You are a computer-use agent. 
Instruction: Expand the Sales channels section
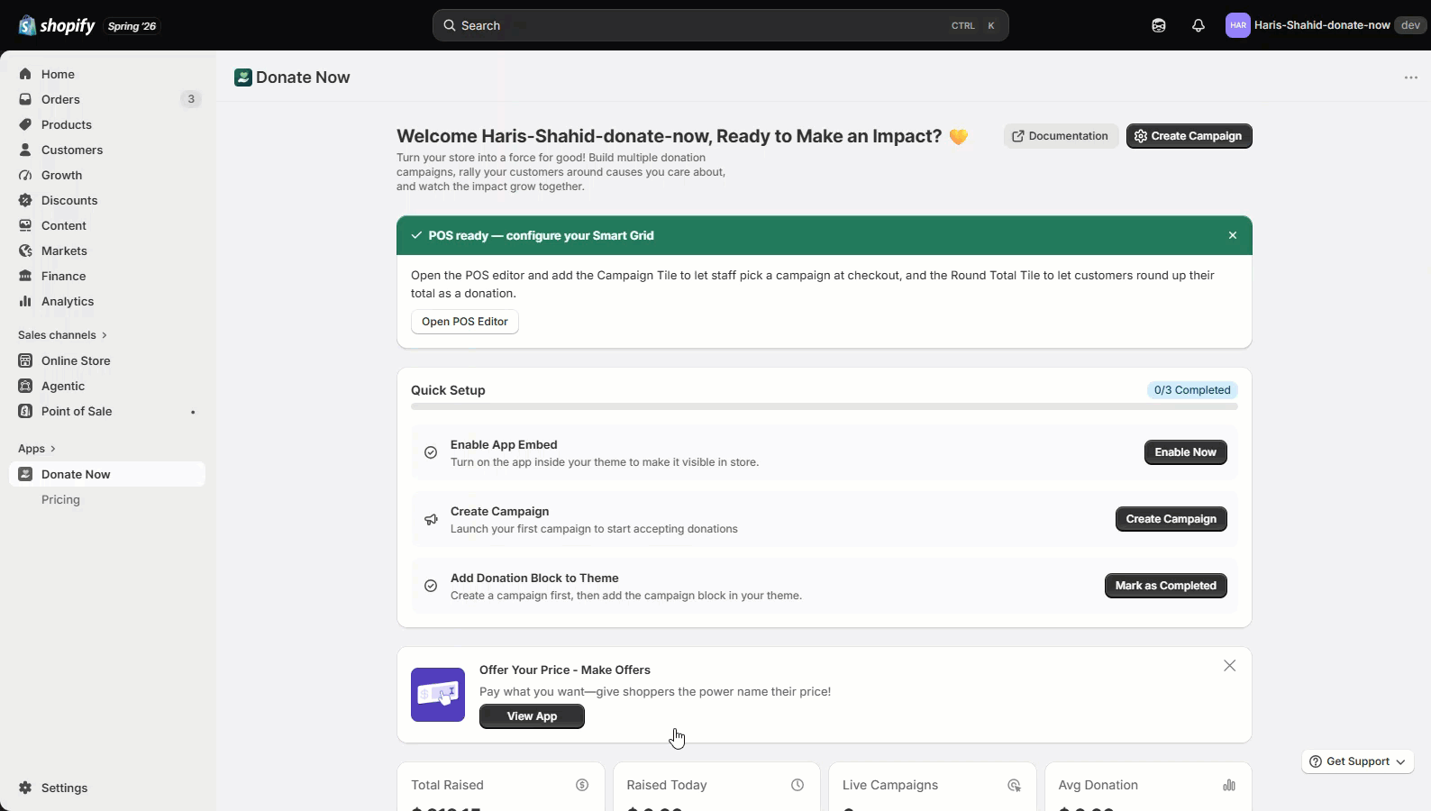(62, 335)
